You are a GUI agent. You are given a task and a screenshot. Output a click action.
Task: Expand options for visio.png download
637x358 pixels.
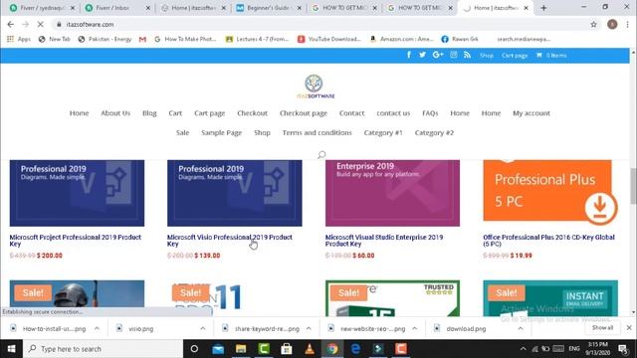pos(203,328)
